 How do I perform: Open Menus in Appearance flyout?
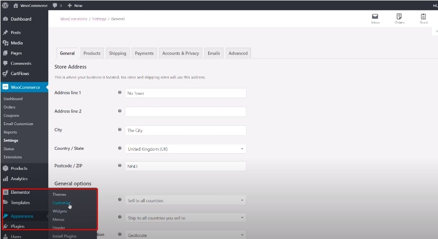(x=59, y=219)
